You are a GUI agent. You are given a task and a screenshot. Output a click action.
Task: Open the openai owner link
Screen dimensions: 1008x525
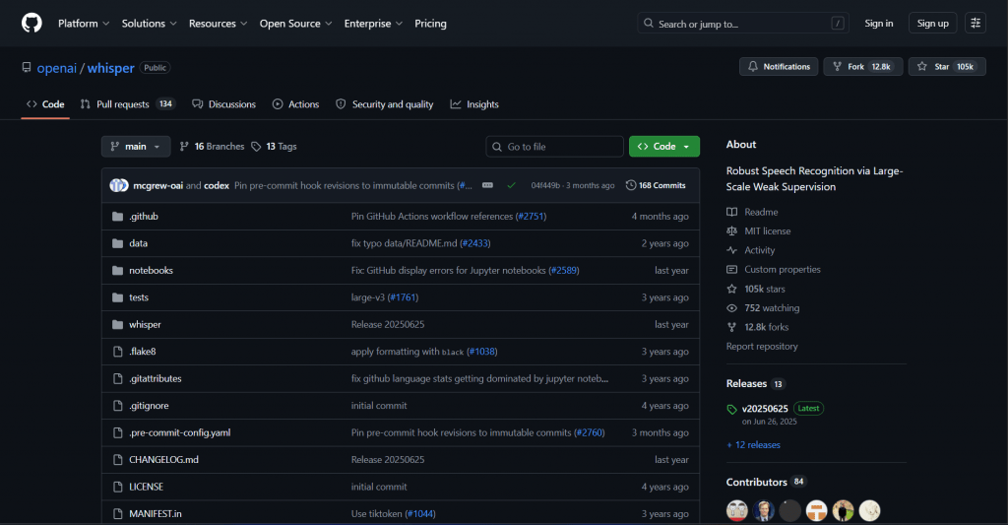[x=56, y=68]
